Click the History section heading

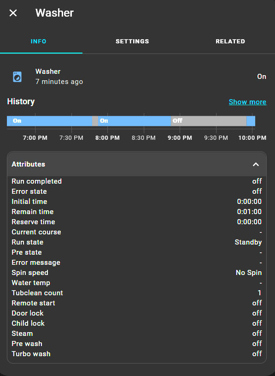tap(21, 101)
